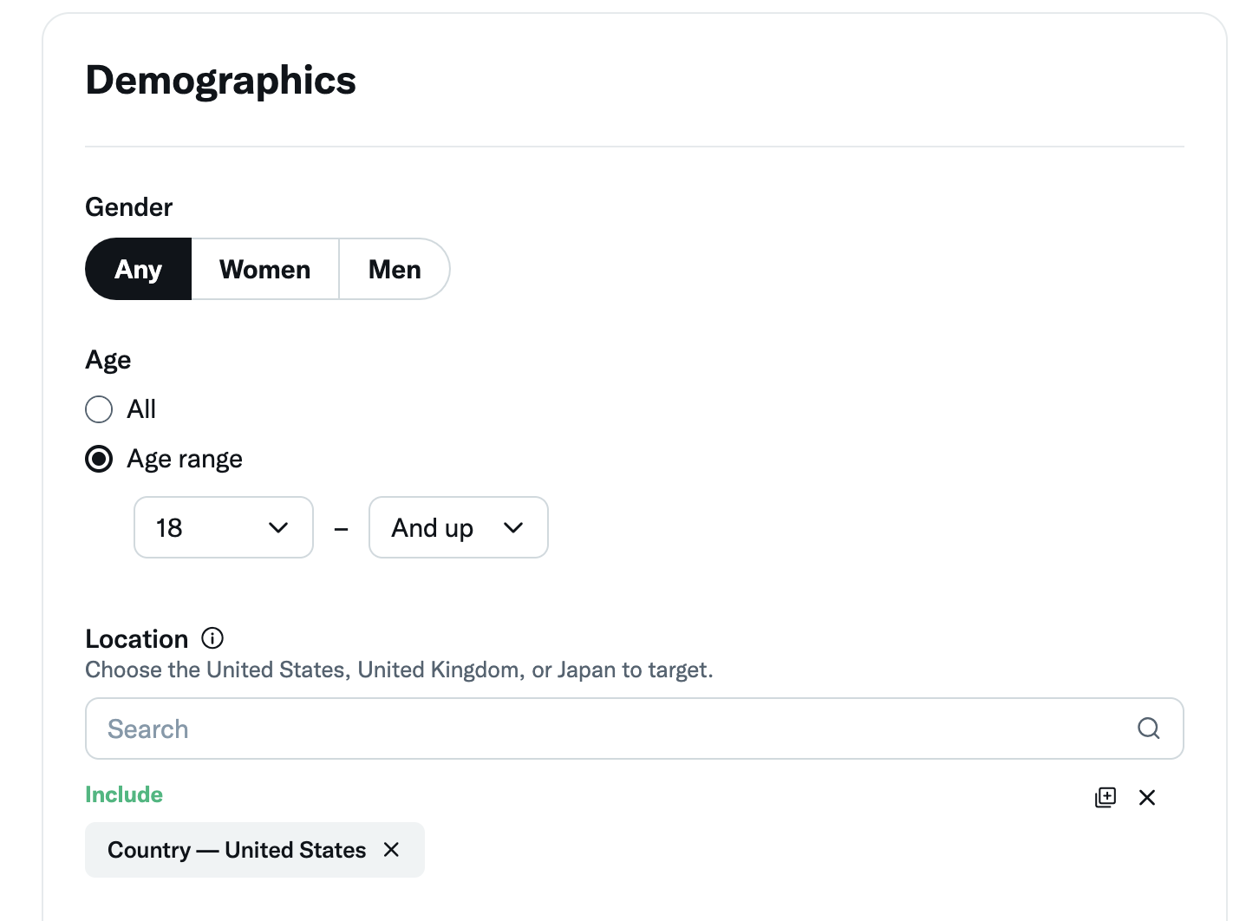Choose the All ages radio button

[x=99, y=409]
